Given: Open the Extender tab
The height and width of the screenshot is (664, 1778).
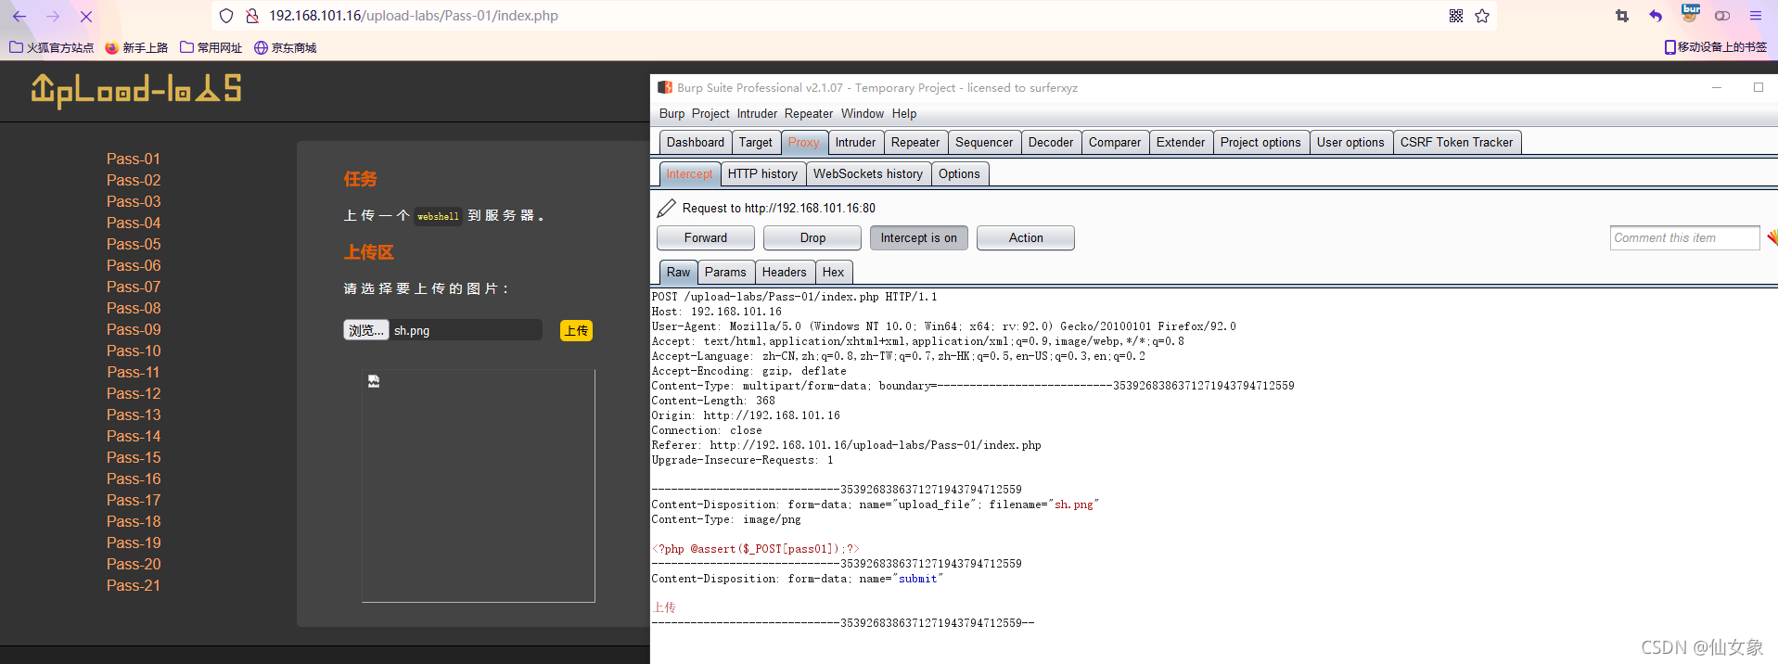Looking at the screenshot, I should [x=1181, y=142].
